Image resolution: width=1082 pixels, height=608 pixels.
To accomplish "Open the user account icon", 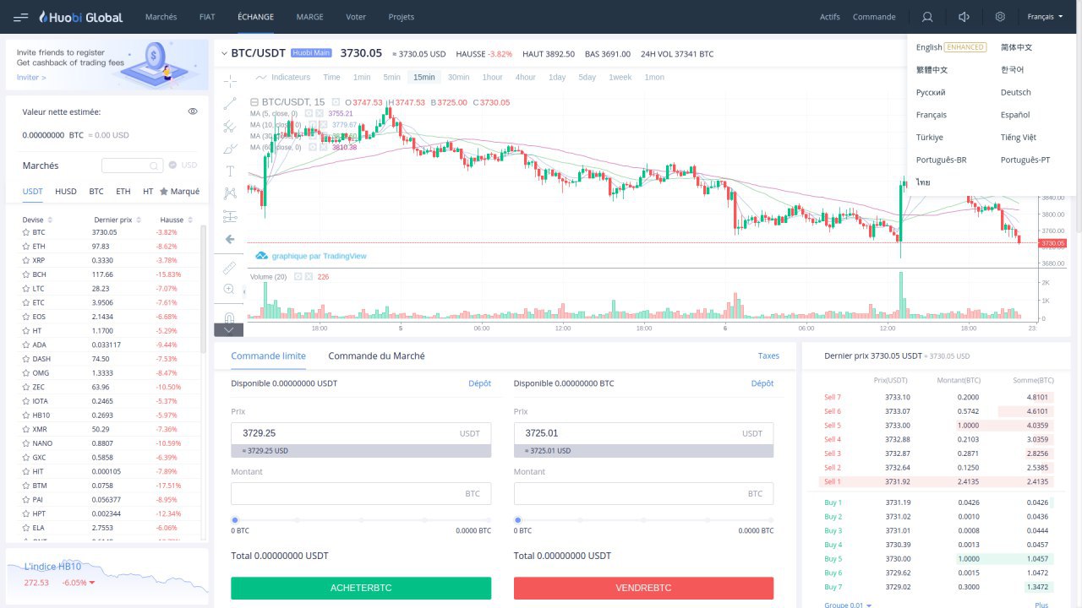I will tap(927, 17).
